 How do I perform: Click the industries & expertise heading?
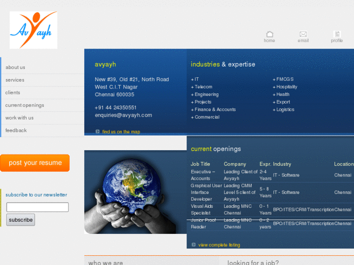[x=223, y=65]
